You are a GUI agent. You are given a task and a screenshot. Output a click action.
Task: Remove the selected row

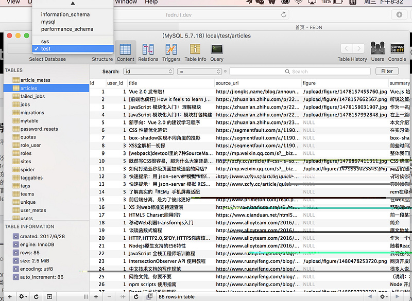(x=109, y=296)
